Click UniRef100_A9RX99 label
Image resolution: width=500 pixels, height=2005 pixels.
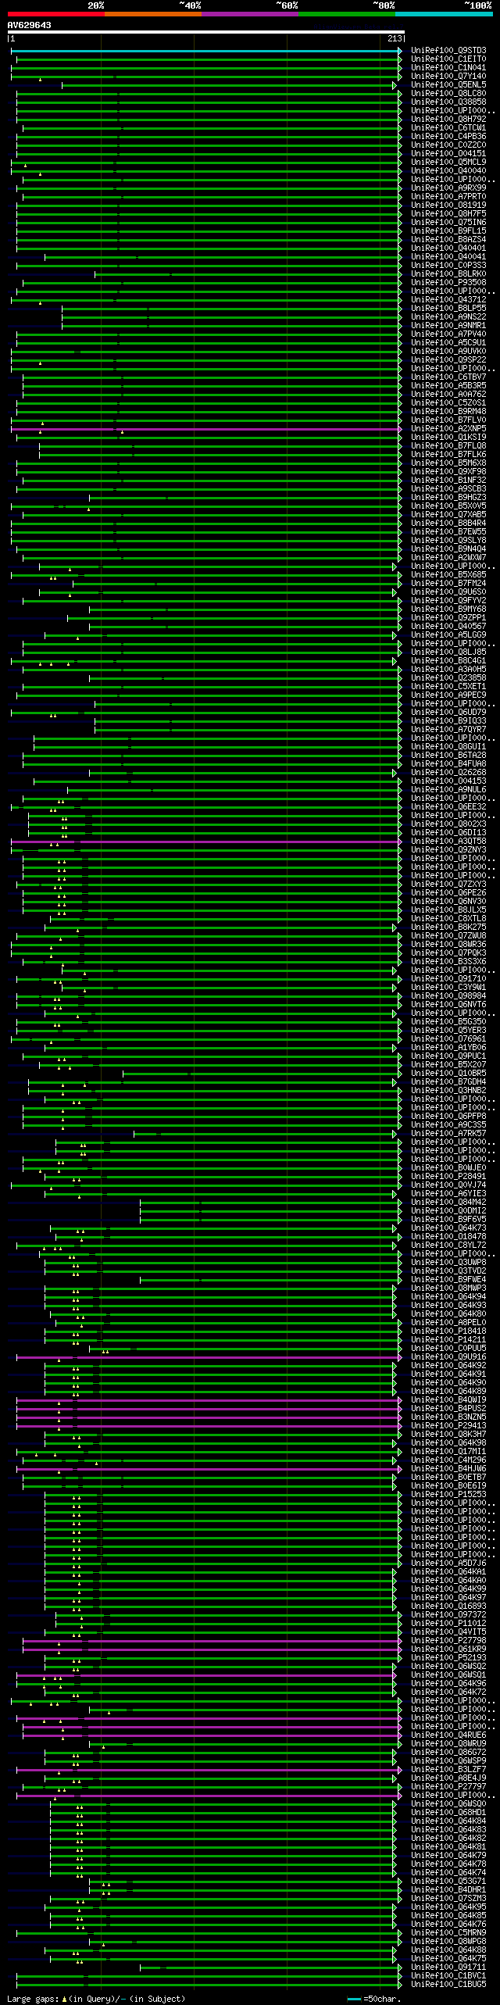(448, 188)
